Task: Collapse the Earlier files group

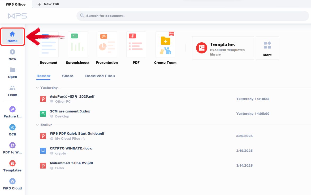Action: pyautogui.click(x=37, y=125)
